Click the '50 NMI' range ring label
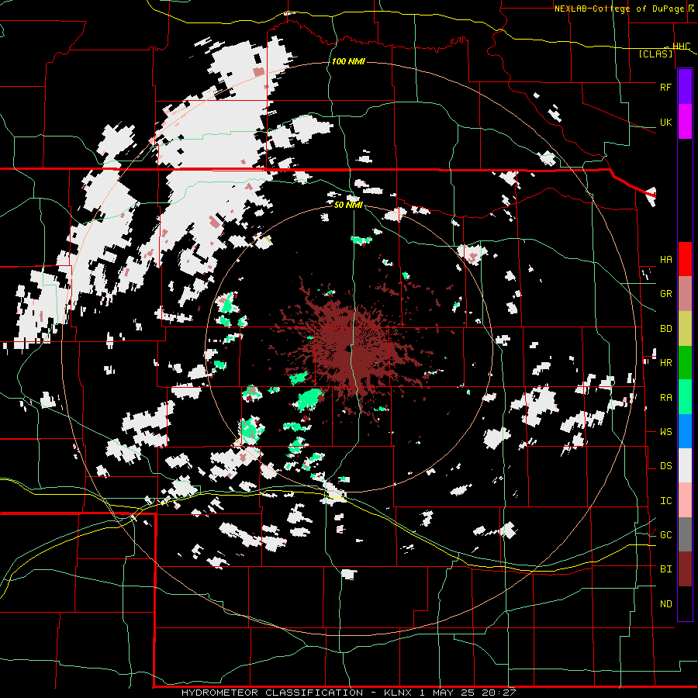This screenshot has width=698, height=698. pyautogui.click(x=348, y=205)
